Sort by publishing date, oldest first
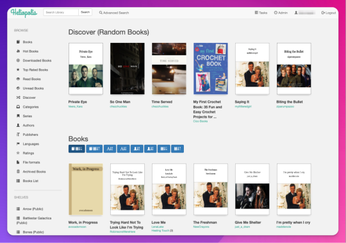This screenshot has height=243, width=346. click(x=177, y=149)
